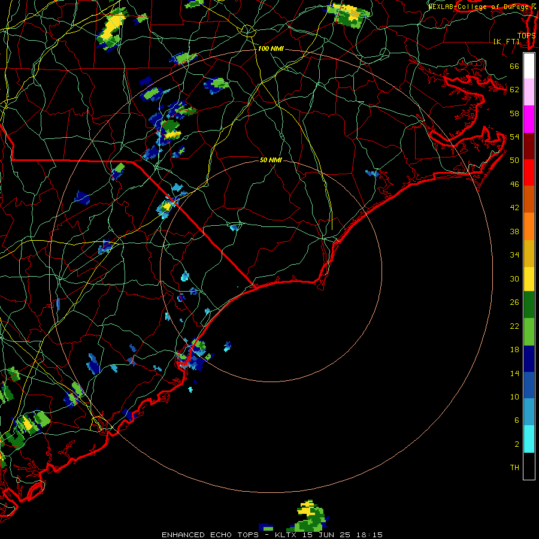
Task: Pick the dark orange band on the scale
Action: [529, 199]
